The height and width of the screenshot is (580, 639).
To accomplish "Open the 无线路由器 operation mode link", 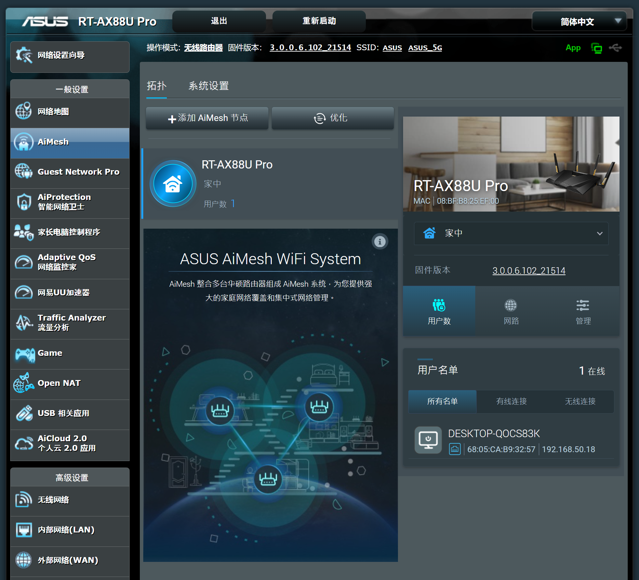I will 203,48.
